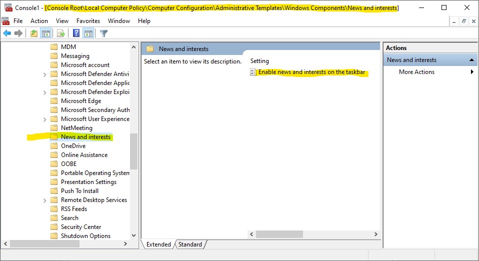The width and height of the screenshot is (479, 261).
Task: Click the Console1 app icon in title bar
Action: click(x=8, y=7)
